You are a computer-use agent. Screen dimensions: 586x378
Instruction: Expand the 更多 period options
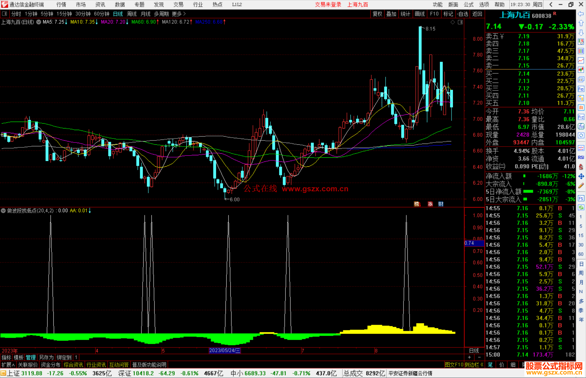(179, 14)
